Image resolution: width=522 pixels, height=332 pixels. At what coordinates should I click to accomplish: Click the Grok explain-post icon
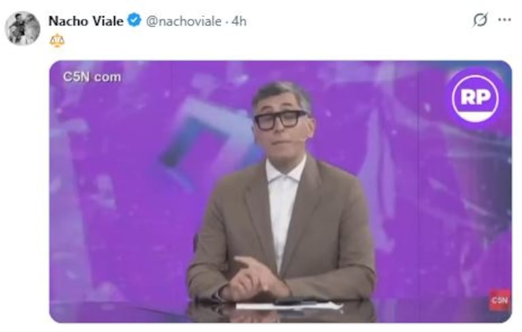(x=480, y=20)
